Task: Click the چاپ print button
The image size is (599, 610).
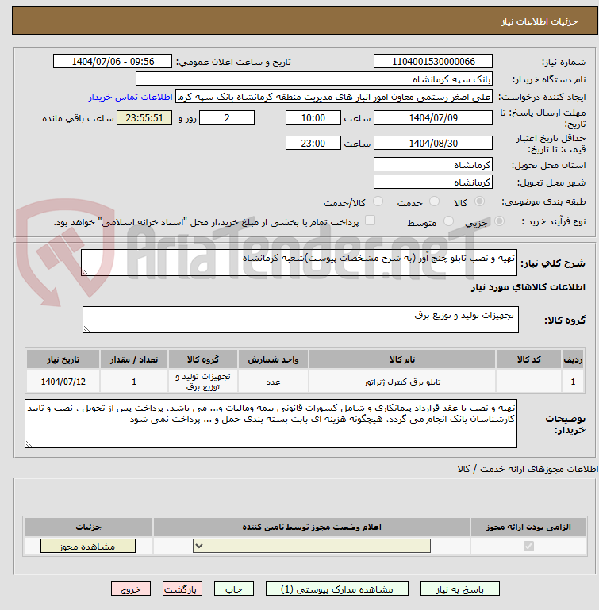Action: pyautogui.click(x=234, y=589)
